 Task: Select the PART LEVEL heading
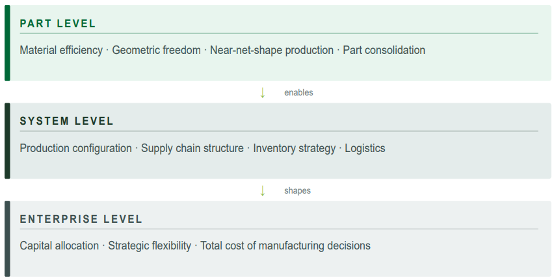pos(58,24)
